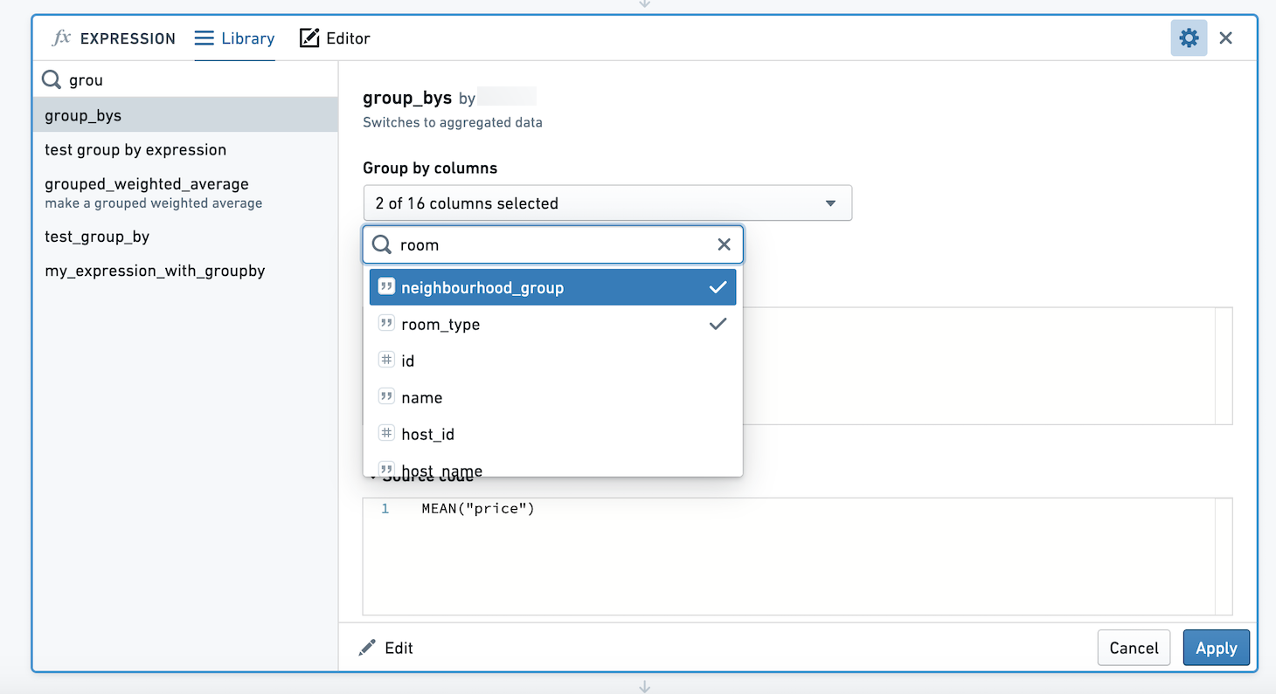Deselect neighbourhood_group column option
The image size is (1276, 694).
(552, 287)
